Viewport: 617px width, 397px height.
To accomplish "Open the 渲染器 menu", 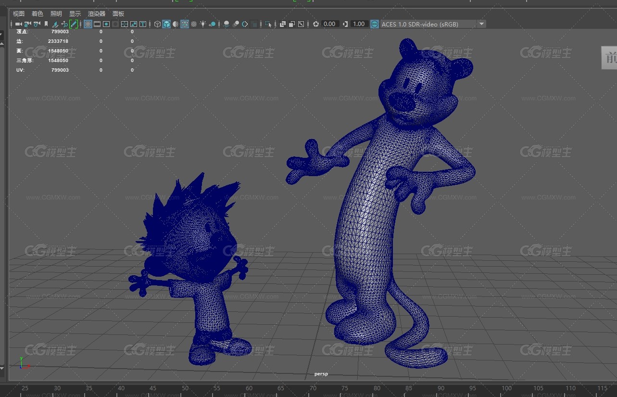I will [97, 14].
